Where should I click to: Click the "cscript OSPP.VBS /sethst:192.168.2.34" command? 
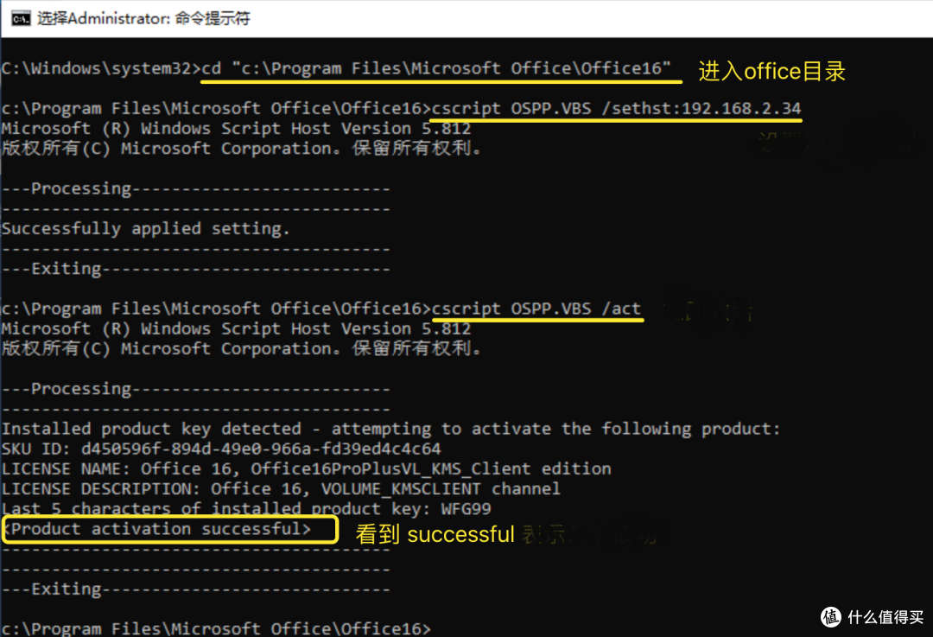tap(617, 108)
